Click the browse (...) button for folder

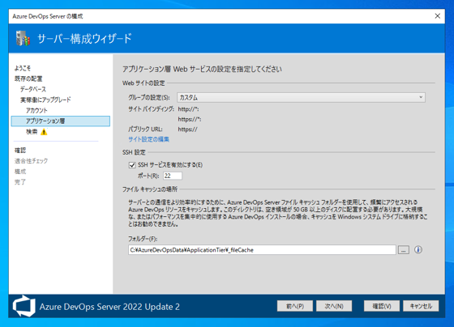(x=404, y=250)
